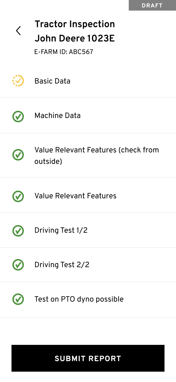Click the green checkmark next to Value Relevant Features
Screen dimensions: 176x382
(x=18, y=196)
